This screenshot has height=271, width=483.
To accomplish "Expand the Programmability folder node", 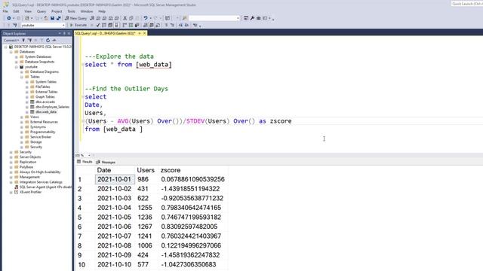I will point(22,132).
